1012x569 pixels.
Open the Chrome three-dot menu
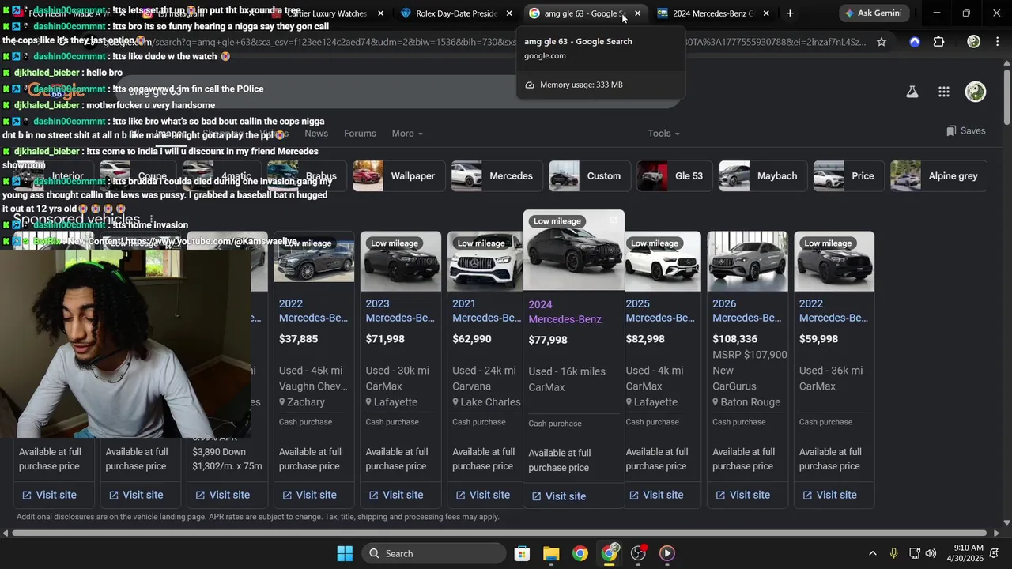(996, 42)
